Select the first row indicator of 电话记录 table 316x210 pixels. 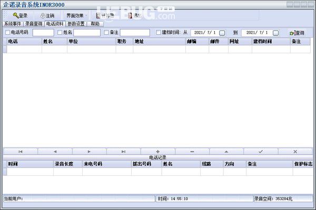tap(5, 172)
